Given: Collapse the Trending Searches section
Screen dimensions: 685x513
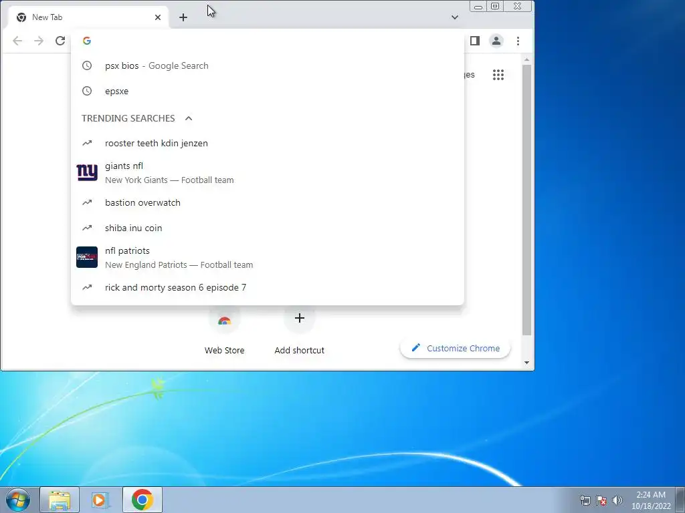Looking at the screenshot, I should (x=189, y=118).
